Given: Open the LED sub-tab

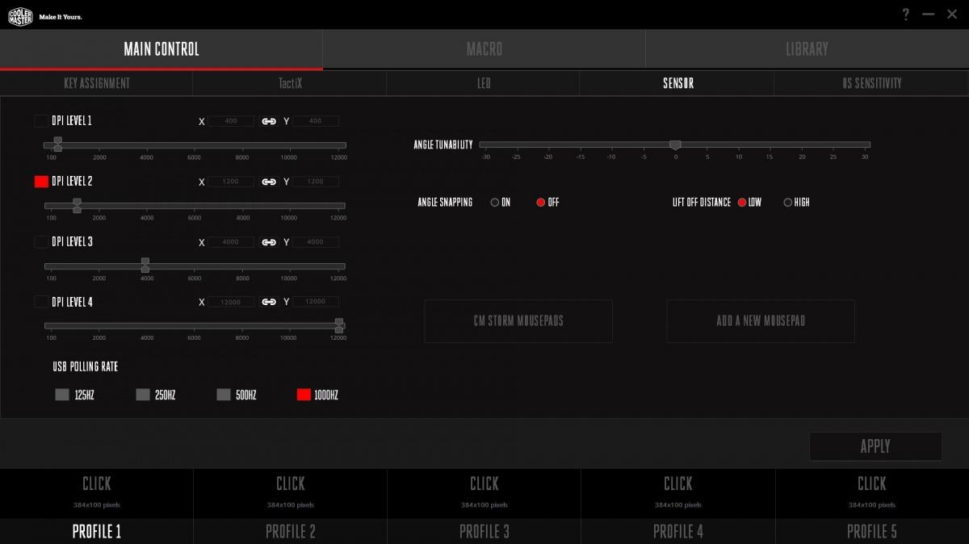Looking at the screenshot, I should point(483,83).
